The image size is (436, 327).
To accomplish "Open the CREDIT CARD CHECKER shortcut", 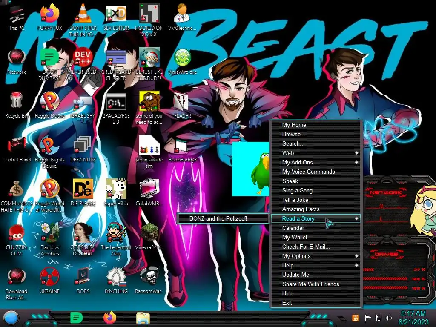I will click(116, 65).
